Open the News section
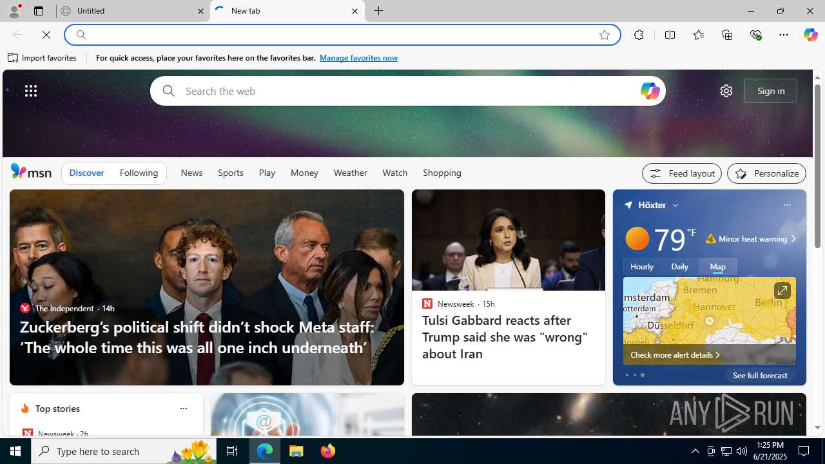This screenshot has width=825, height=464. point(191,173)
